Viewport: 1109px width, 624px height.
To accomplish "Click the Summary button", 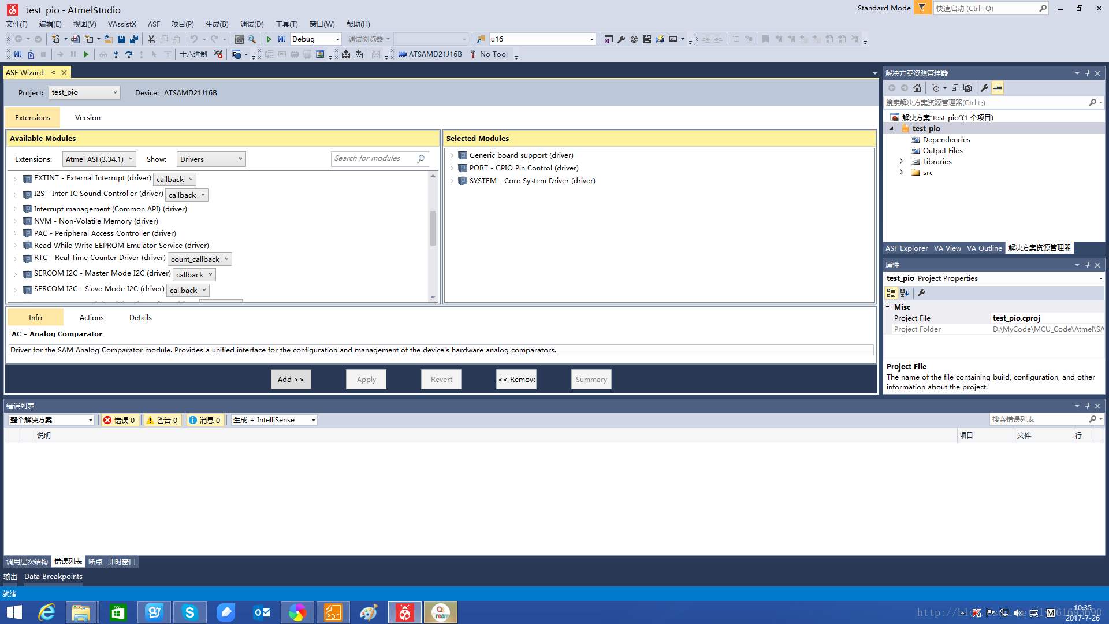I will tap(591, 379).
